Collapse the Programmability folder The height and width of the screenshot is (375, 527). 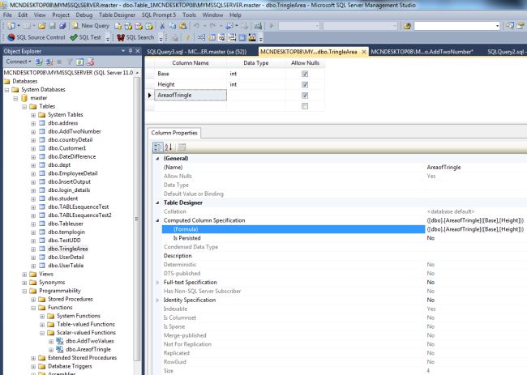pyautogui.click(x=24, y=291)
